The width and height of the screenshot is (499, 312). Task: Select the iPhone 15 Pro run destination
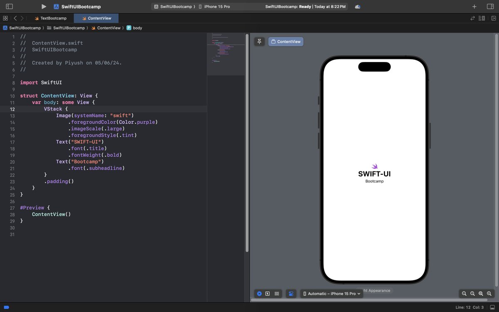click(214, 7)
